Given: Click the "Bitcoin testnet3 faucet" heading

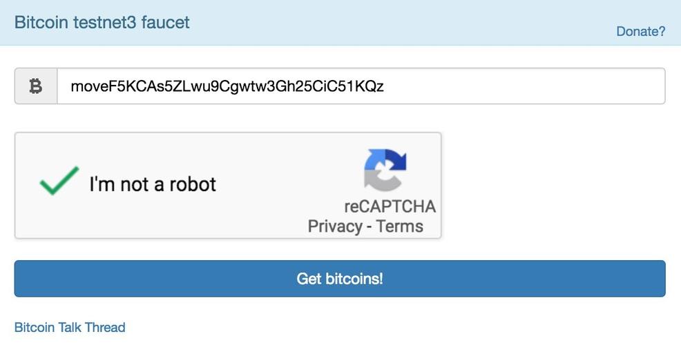Looking at the screenshot, I should pyautogui.click(x=102, y=22).
